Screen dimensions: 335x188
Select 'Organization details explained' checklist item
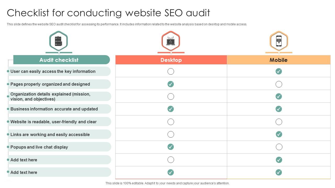(x=50, y=96)
